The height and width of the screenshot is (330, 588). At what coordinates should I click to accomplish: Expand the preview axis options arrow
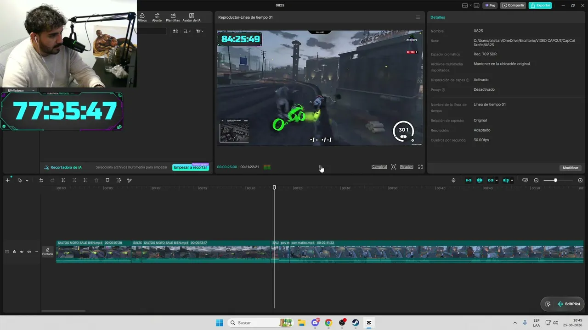tap(512, 181)
